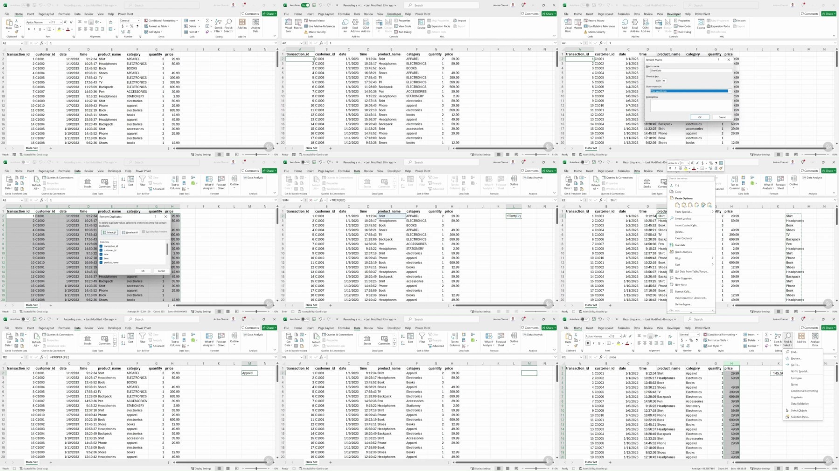Toggle AutoSave in the =PROPER(F2) formula window
Screen dimensions: 839x471
(x=26, y=319)
